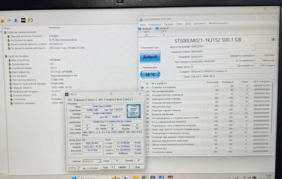Switch to SPD tab in CPU-Z
This screenshot has width=282, height=179.
tap(100, 99)
